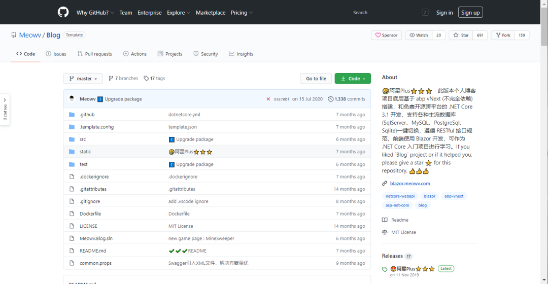Click the commits history clock icon

(x=331, y=99)
